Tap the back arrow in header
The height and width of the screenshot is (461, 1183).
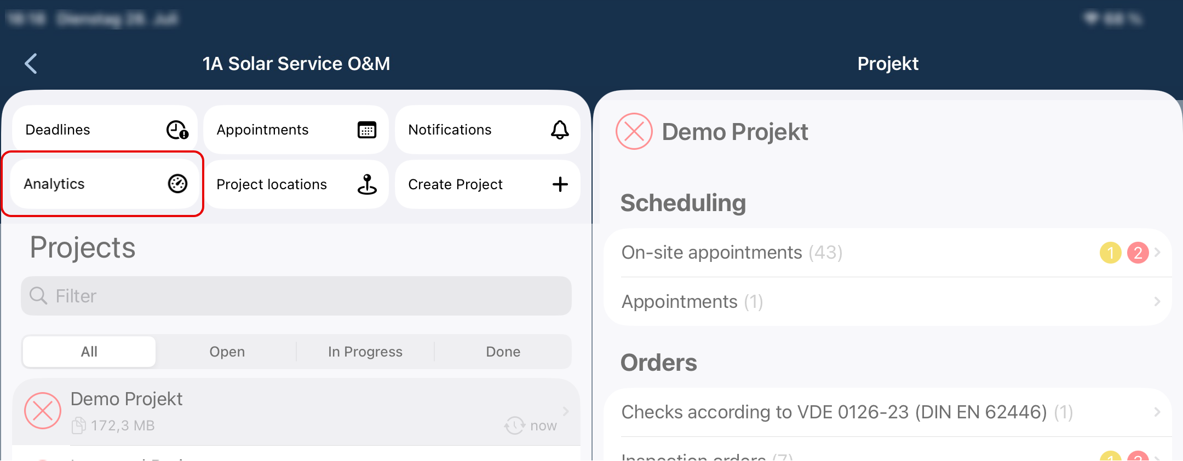[x=31, y=63]
